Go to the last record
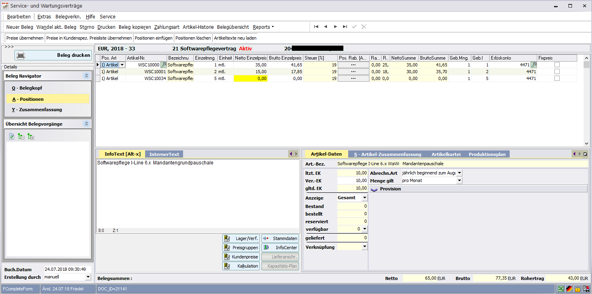This screenshot has width=592, height=294. click(x=345, y=27)
